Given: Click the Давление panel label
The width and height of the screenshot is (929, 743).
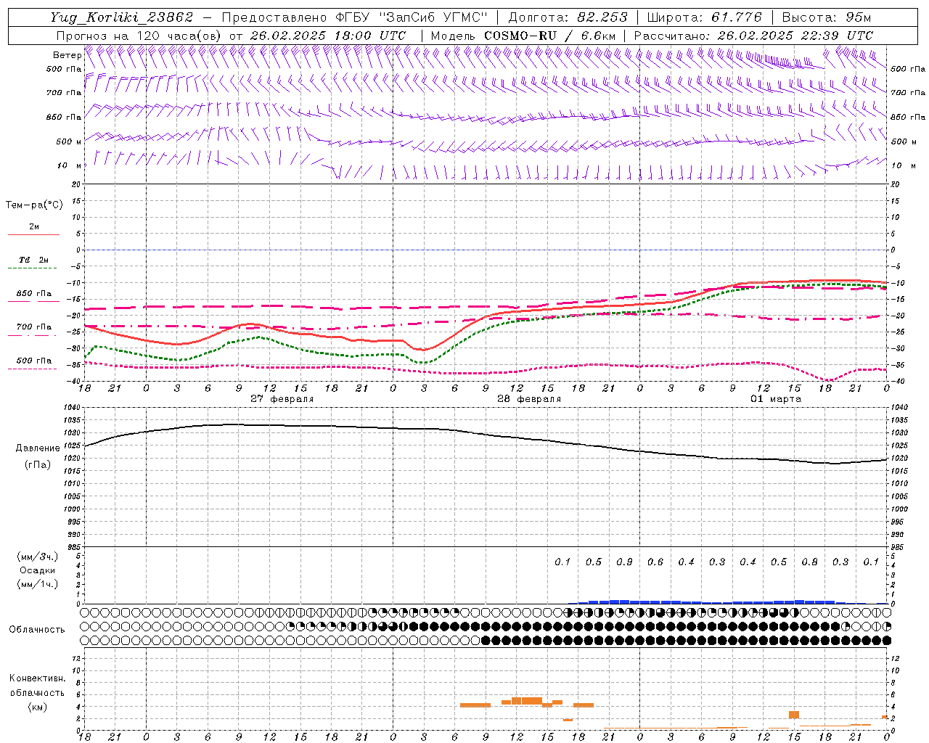Looking at the screenshot, I should (38, 448).
